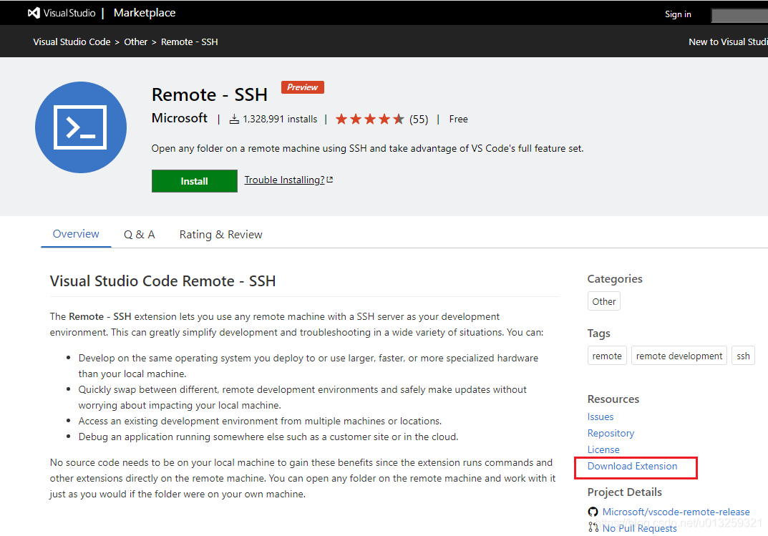768x536 pixels.
Task: Click the extension description about opening remote folders
Action: click(367, 148)
